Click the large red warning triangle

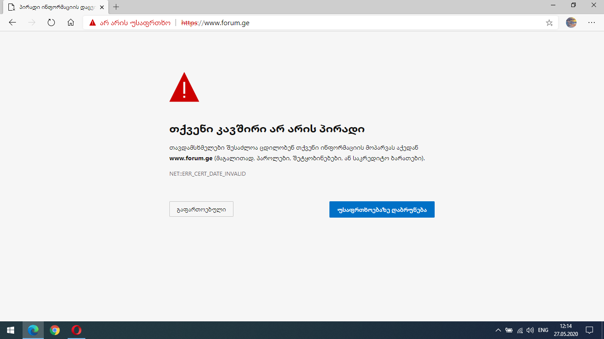click(184, 87)
